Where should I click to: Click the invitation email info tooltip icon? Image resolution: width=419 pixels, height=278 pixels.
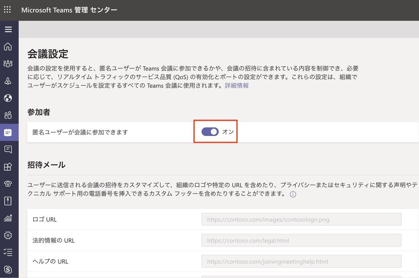[x=293, y=194]
